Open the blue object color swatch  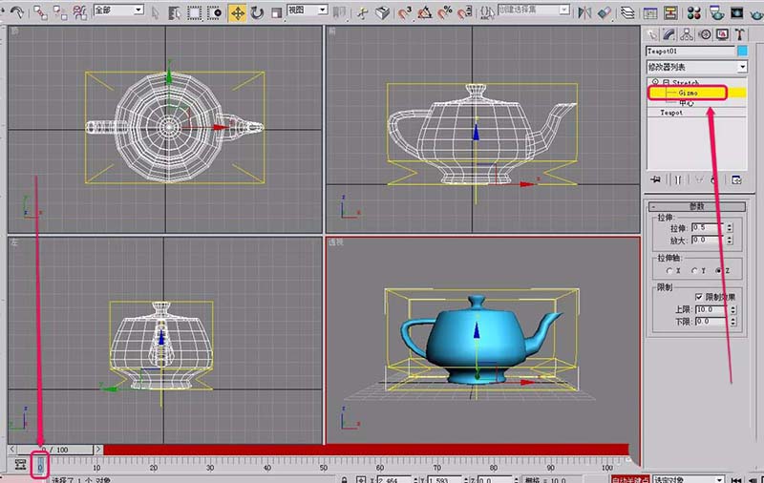pos(742,51)
